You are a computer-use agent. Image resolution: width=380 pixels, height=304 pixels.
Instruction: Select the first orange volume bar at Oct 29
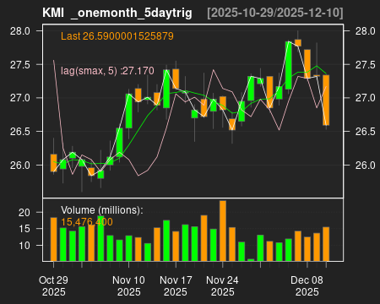coord(53,239)
